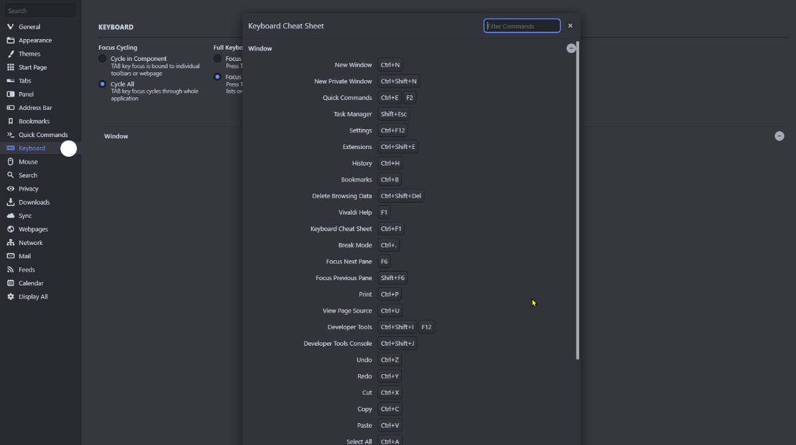Select the Address Bar icon
Viewport: 796px width, 445px height.
pyautogui.click(x=11, y=107)
